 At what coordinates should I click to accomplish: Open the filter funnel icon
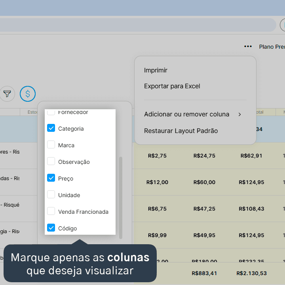pyautogui.click(x=7, y=94)
